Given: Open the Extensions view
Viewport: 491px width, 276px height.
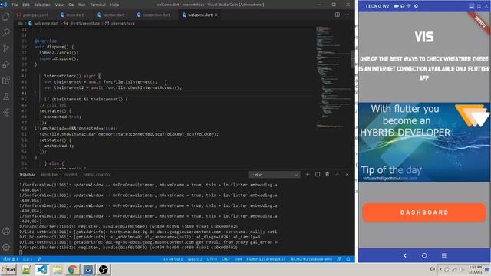Looking at the screenshot, I should 6,80.
